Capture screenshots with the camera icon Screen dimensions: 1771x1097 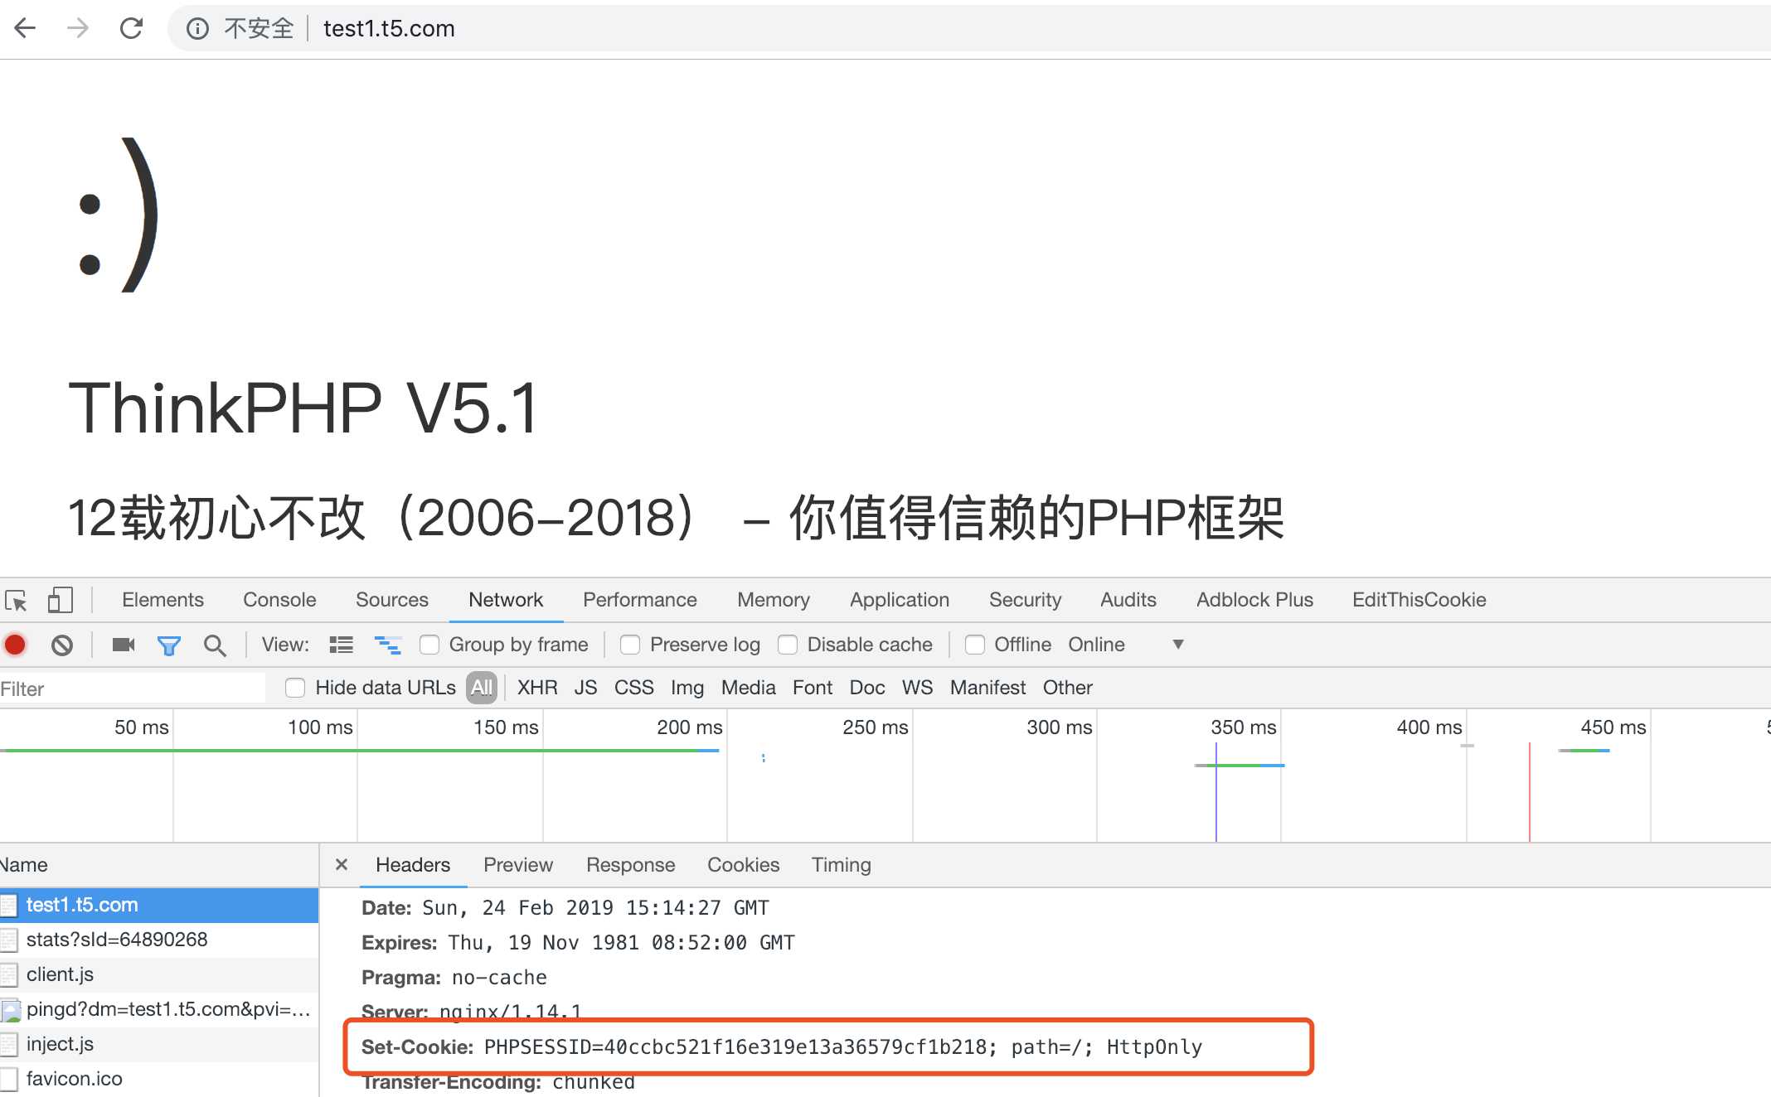click(124, 644)
